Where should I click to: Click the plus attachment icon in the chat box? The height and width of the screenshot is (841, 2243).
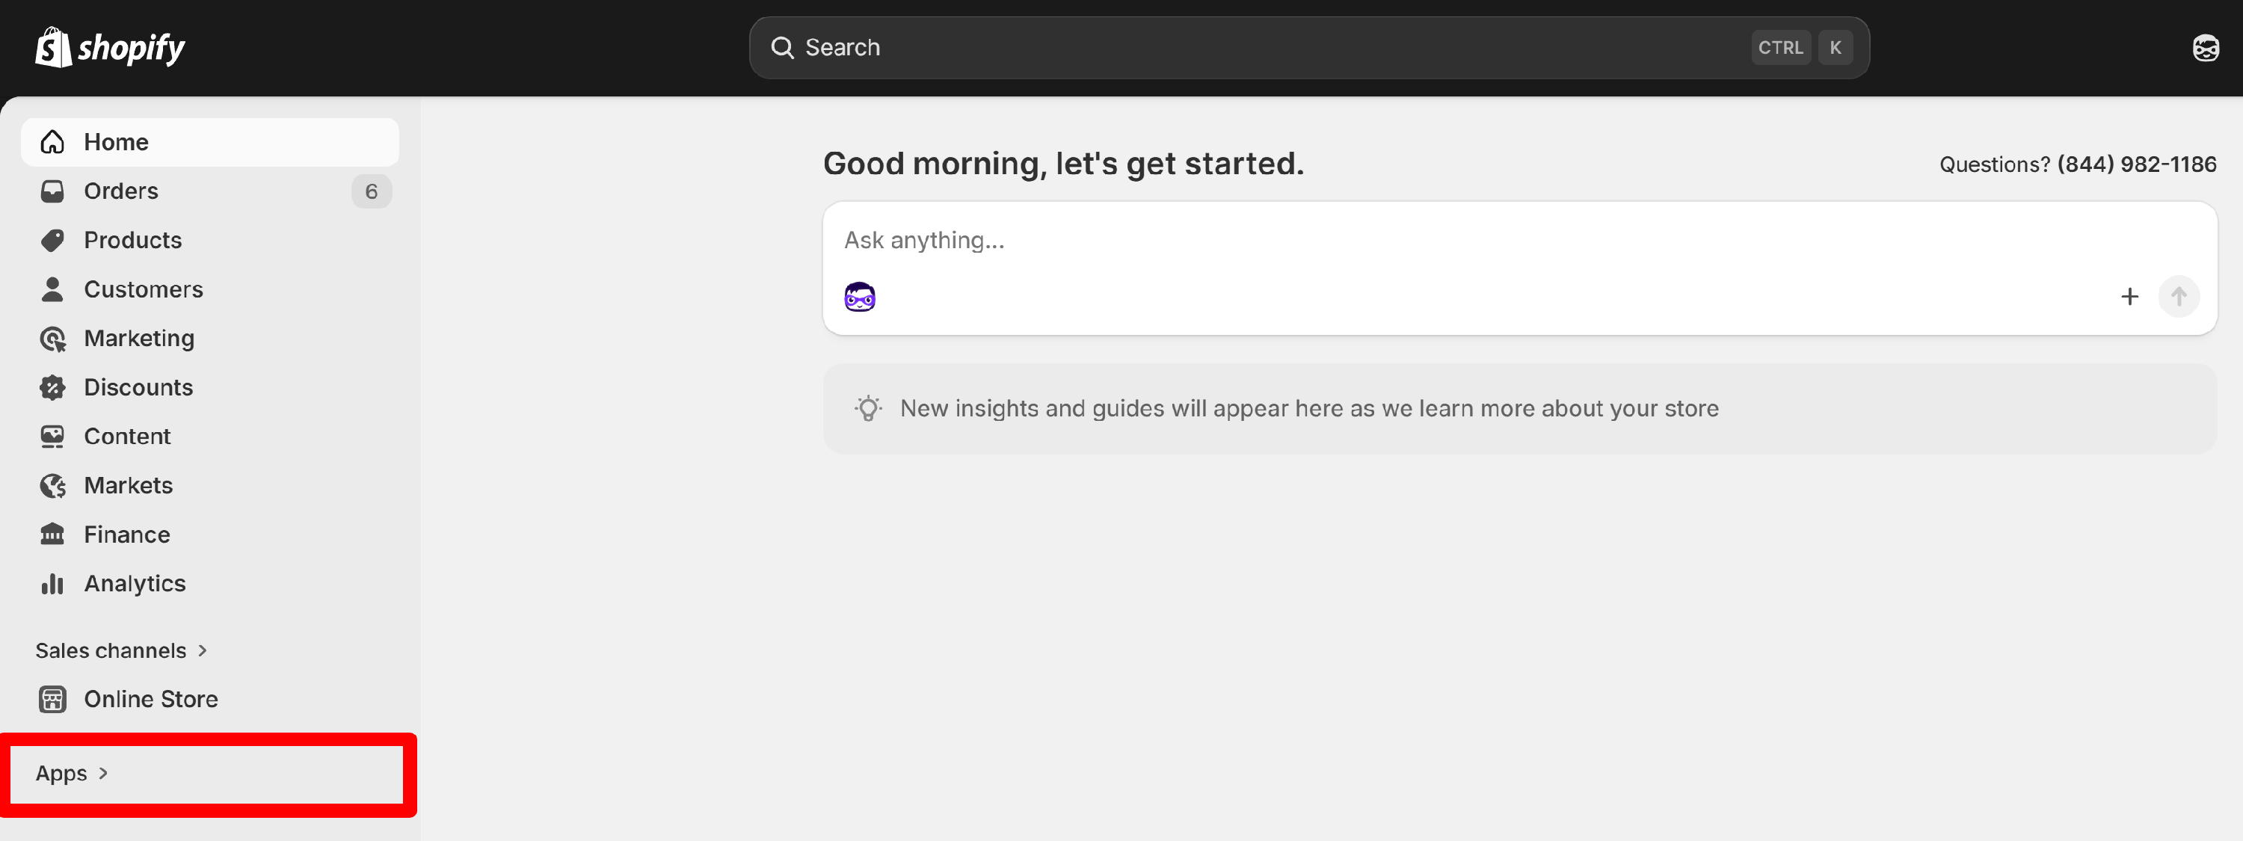(2129, 297)
